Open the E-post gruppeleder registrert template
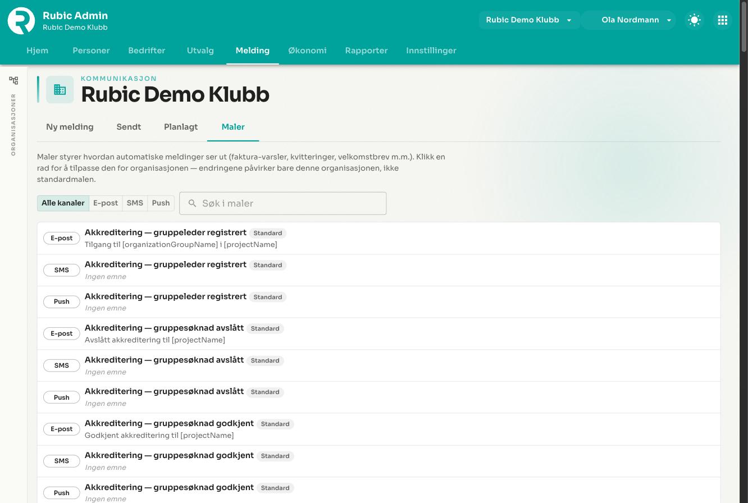 point(378,238)
